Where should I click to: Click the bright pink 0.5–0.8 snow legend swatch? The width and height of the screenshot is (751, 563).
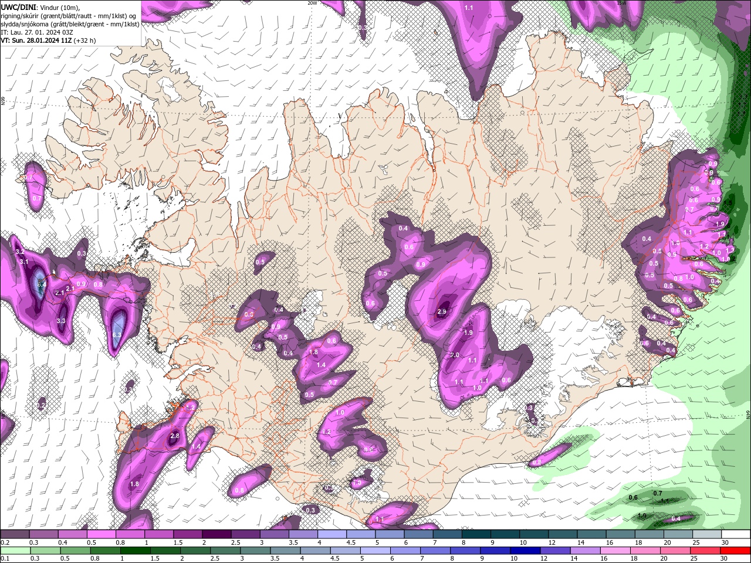pos(101,534)
